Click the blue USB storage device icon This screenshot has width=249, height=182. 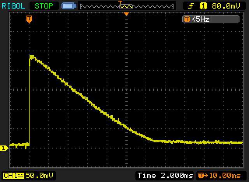[69, 6]
